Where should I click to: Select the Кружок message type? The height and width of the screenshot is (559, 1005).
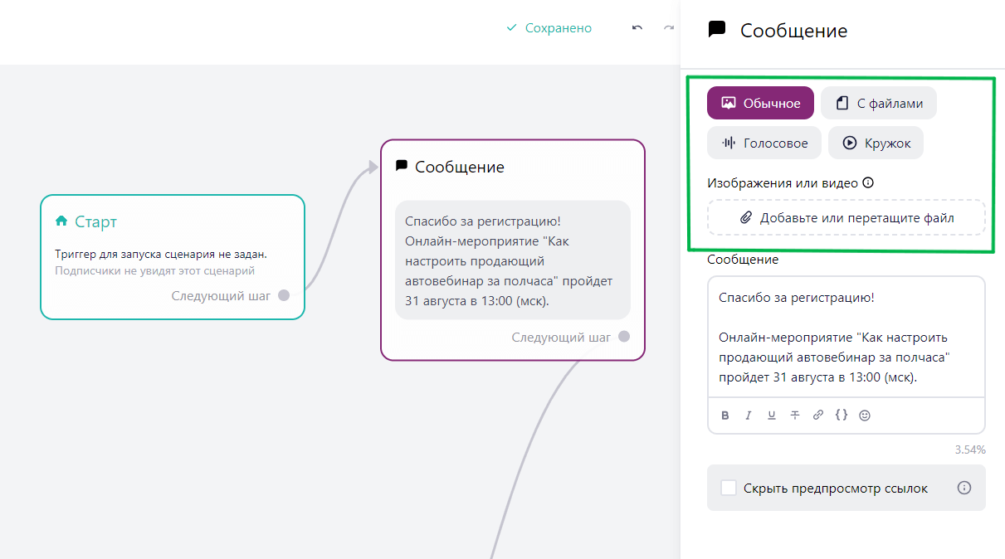point(876,143)
